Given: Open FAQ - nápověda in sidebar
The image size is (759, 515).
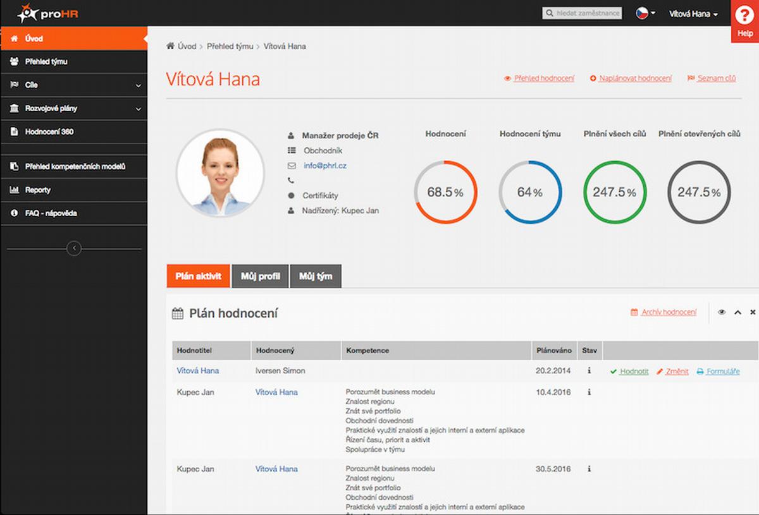Looking at the screenshot, I should 73,214.
